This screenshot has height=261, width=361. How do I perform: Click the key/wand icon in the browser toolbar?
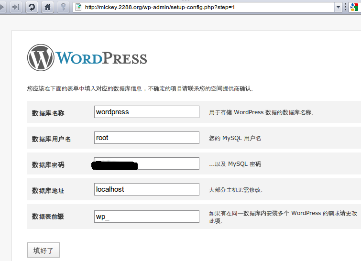coord(63,7)
